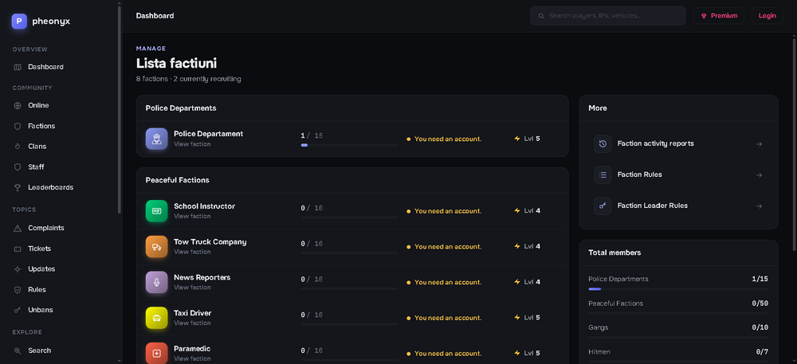Click the pheonyx logo icon
Image resolution: width=797 pixels, height=364 pixels.
[19, 22]
